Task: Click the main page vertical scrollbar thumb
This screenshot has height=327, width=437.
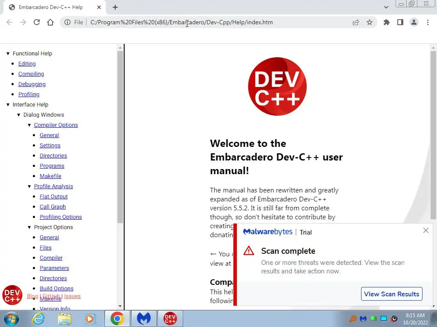Action: [433, 135]
